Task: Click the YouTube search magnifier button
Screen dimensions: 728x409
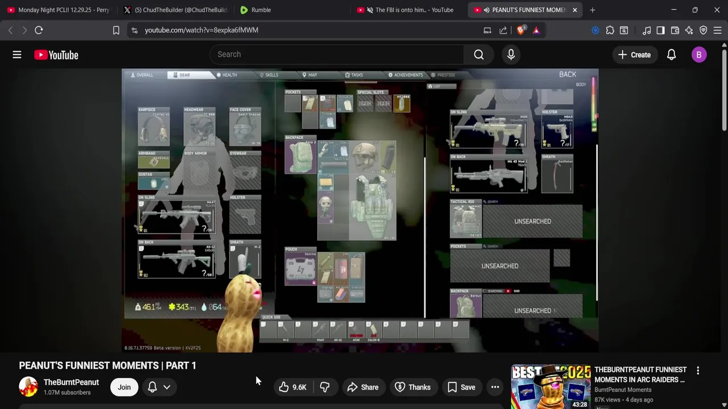Action: click(479, 55)
